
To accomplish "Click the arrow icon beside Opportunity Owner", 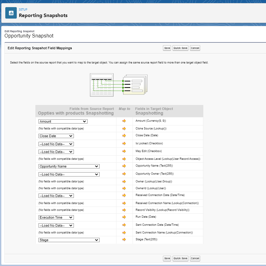I will pyautogui.click(x=124, y=174).
